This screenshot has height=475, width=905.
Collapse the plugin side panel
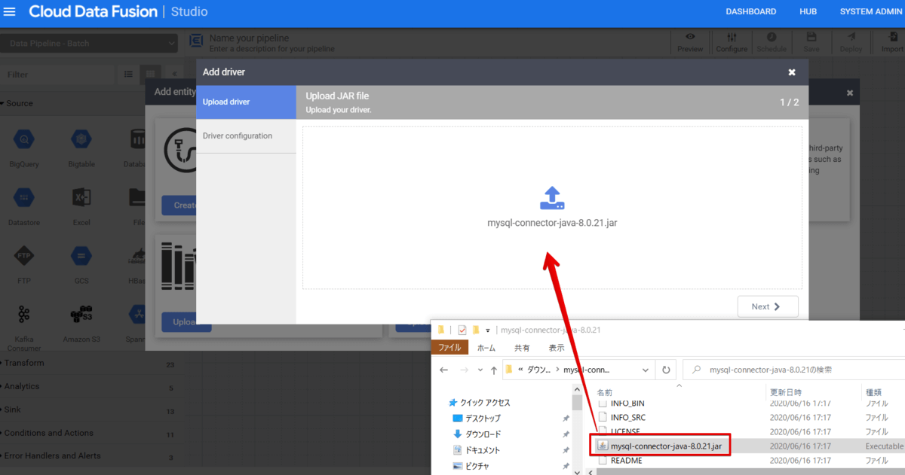pos(174,75)
